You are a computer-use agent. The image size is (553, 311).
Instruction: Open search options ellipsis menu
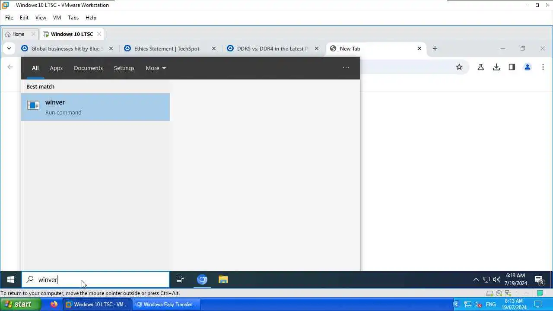click(346, 68)
